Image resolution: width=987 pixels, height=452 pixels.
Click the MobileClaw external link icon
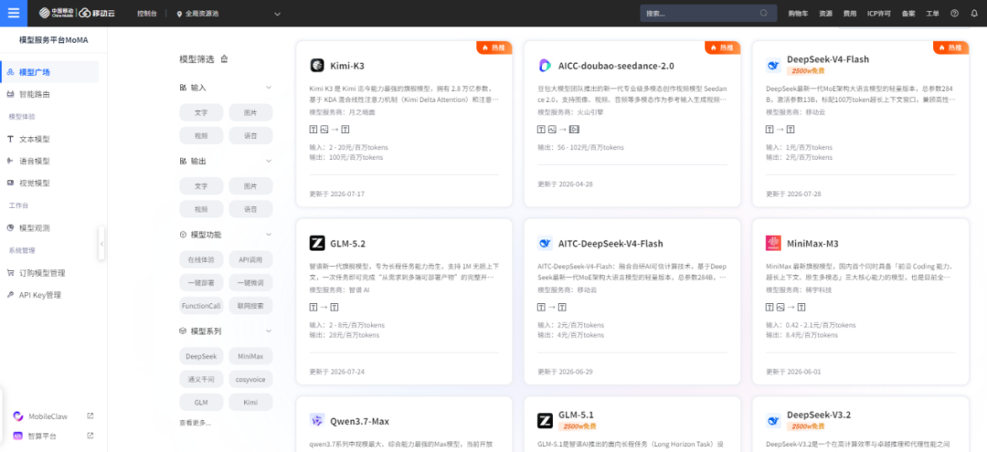pos(90,416)
